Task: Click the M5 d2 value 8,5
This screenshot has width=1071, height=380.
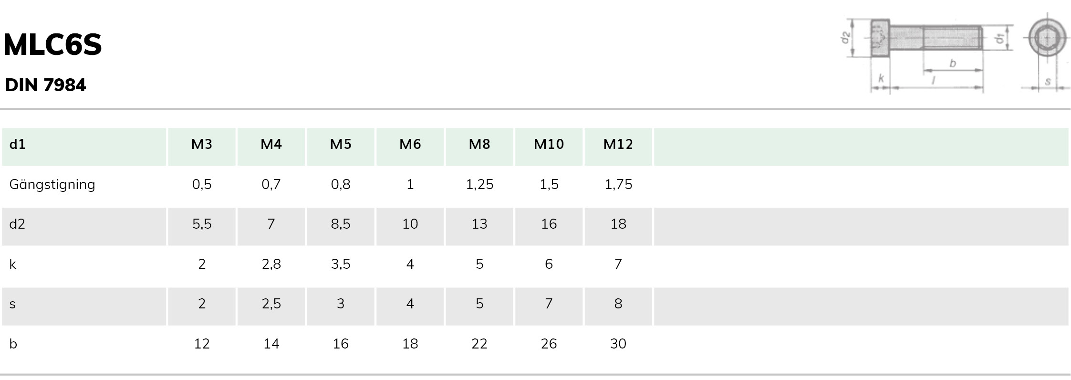Action: point(341,224)
